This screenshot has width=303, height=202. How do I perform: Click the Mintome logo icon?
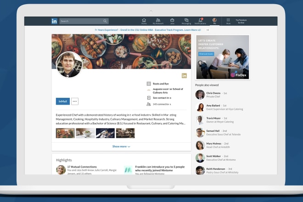click(128, 170)
